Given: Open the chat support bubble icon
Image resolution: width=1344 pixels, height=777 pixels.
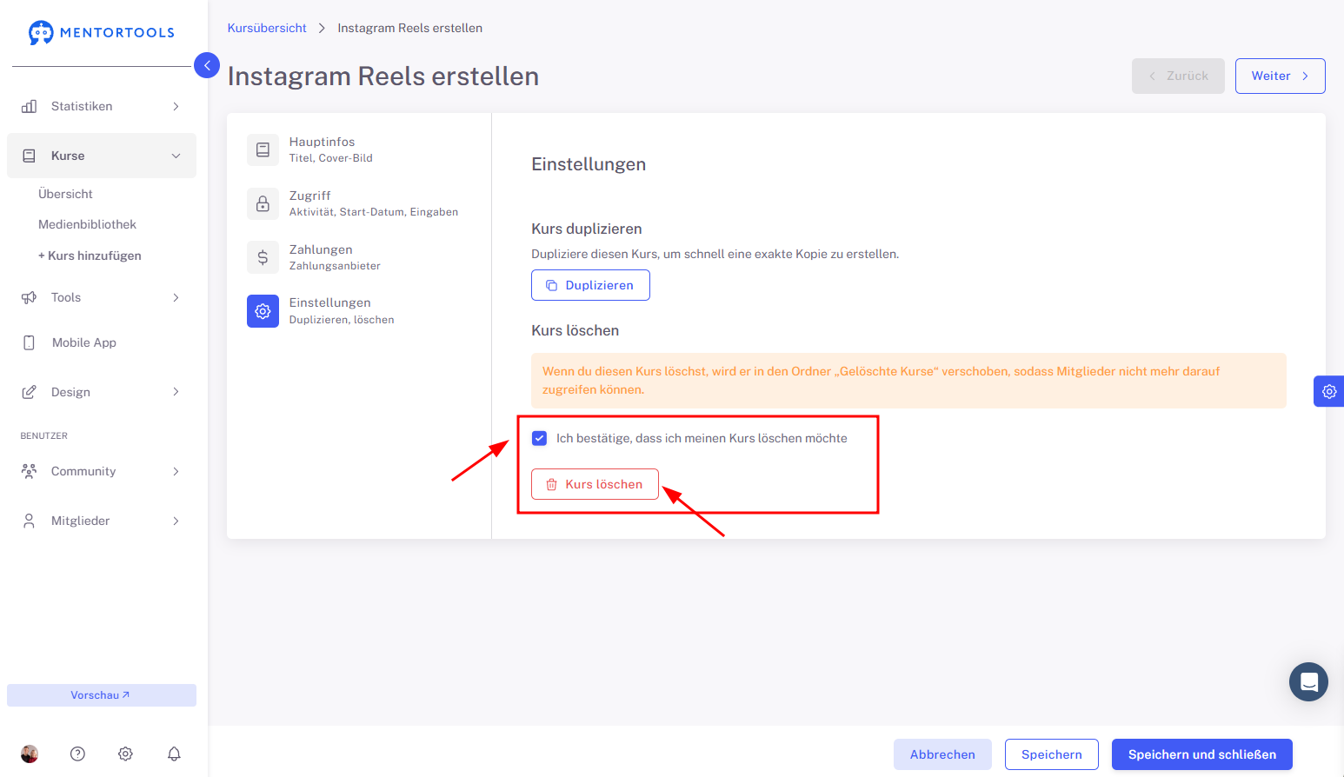Looking at the screenshot, I should pos(1308,682).
